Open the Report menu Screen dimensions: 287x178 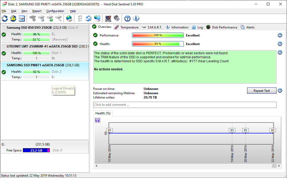click(37, 11)
